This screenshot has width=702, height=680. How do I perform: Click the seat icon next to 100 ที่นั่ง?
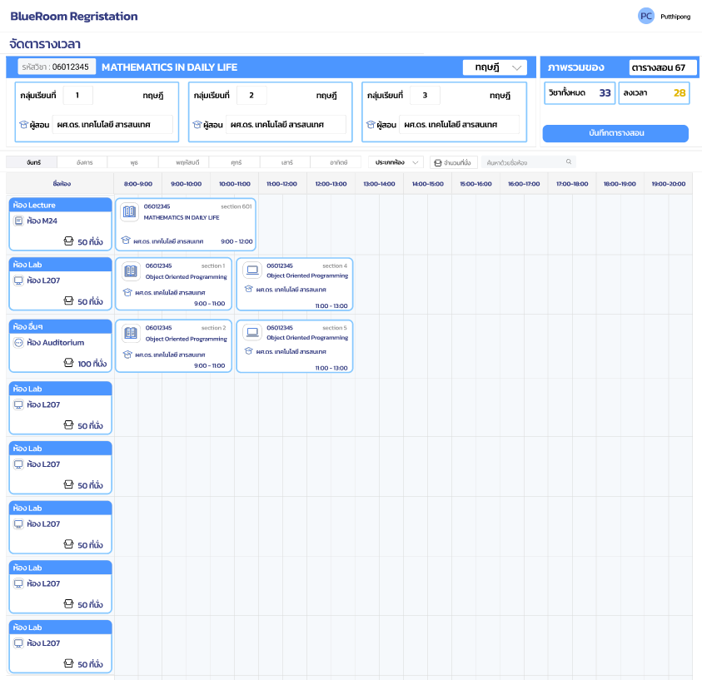click(x=68, y=364)
